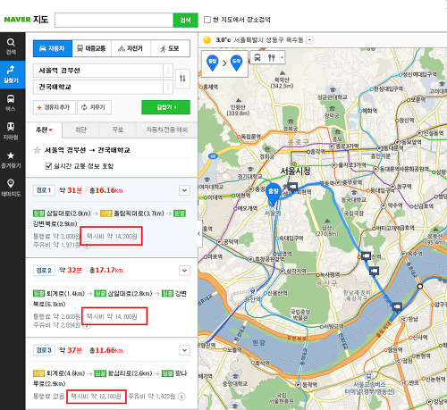Expand 경로 3 details chevron

pyautogui.click(x=184, y=350)
